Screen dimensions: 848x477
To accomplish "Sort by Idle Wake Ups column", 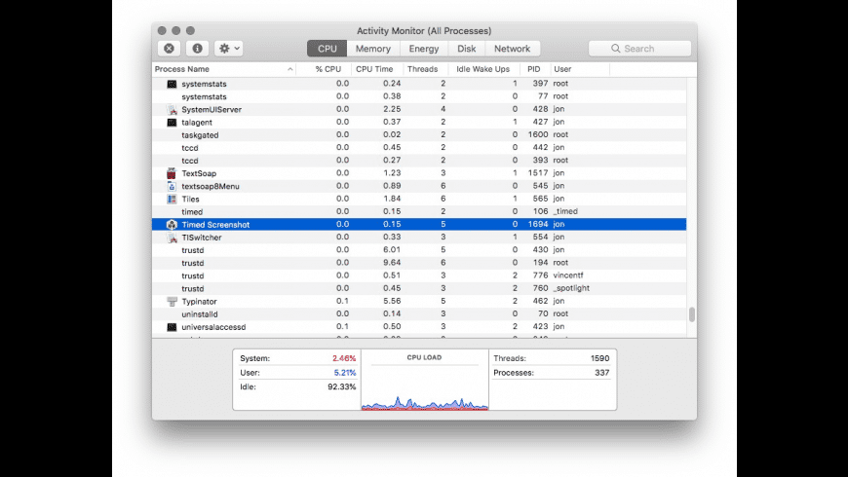I will tap(482, 69).
